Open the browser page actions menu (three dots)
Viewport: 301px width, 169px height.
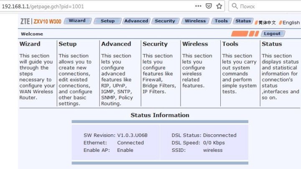198,6
